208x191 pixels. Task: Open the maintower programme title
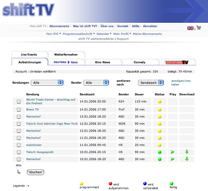pos(34,145)
